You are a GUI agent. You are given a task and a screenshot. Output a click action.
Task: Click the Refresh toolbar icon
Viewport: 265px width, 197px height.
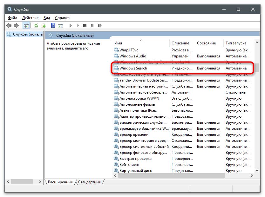[36, 25]
